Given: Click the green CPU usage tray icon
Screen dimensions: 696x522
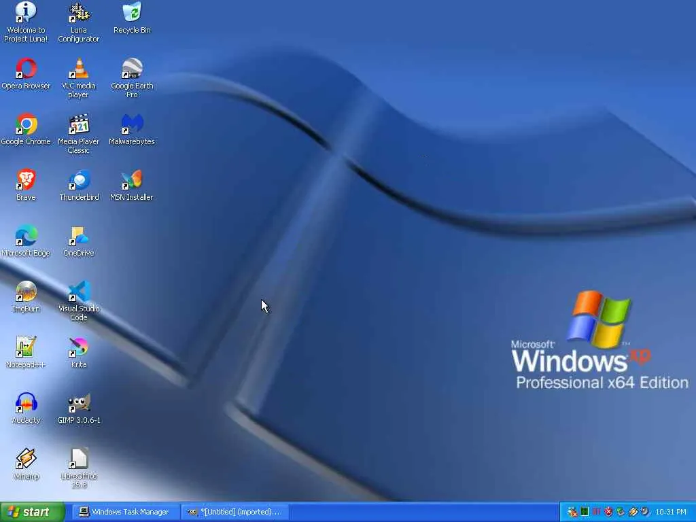Looking at the screenshot, I should pyautogui.click(x=585, y=512).
